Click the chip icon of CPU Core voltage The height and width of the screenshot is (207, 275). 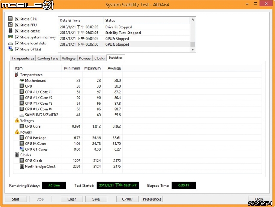coord(22,126)
